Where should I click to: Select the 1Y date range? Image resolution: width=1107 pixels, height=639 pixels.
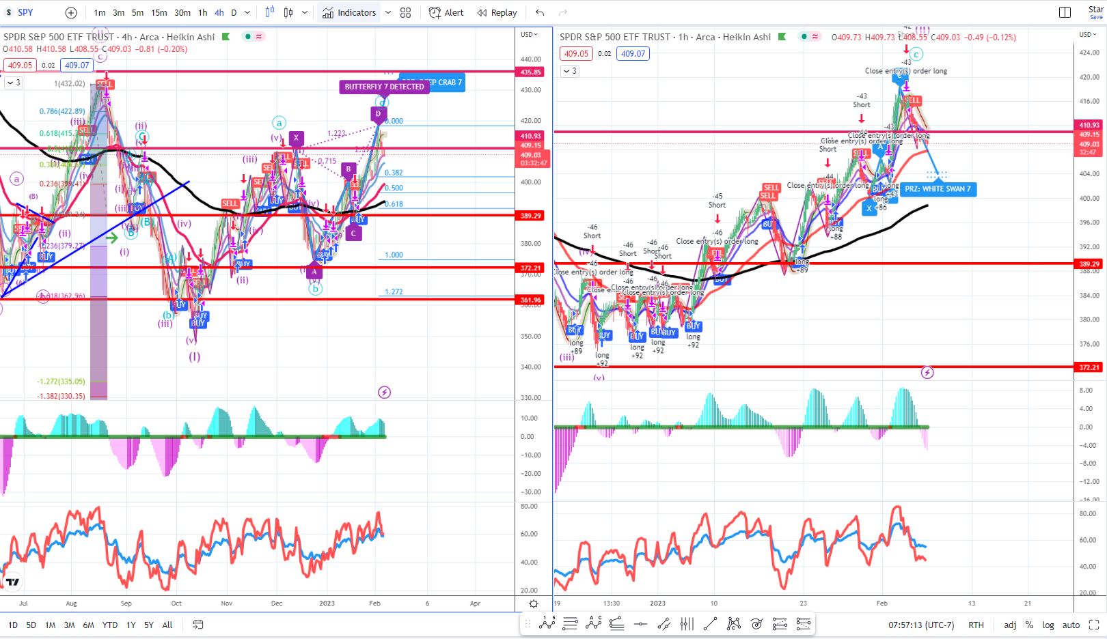pyautogui.click(x=131, y=625)
